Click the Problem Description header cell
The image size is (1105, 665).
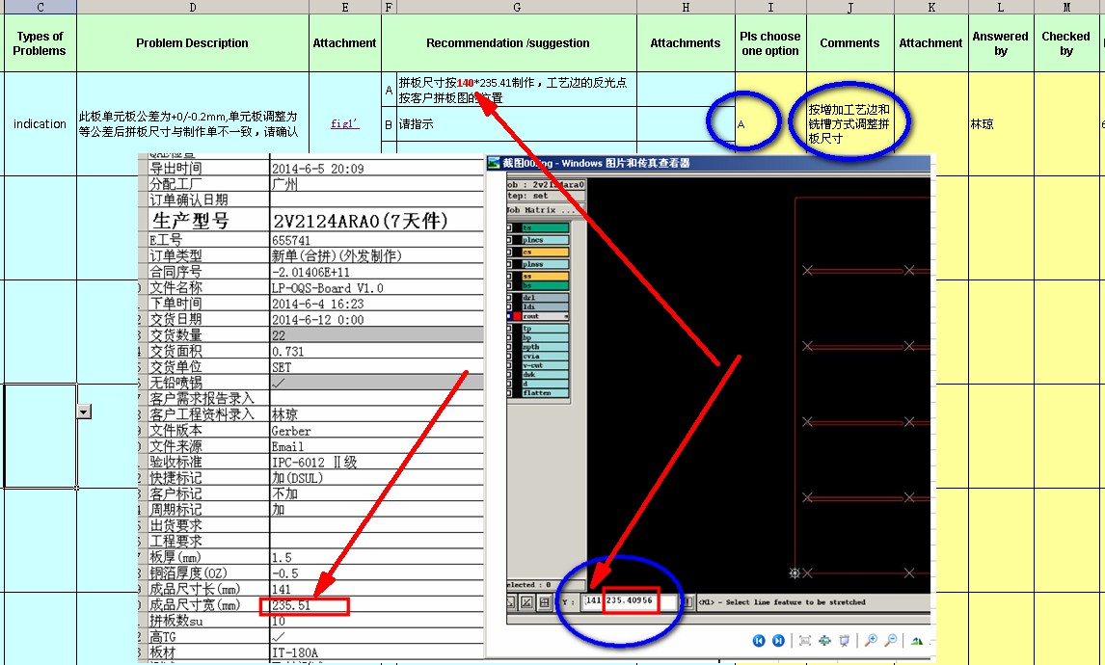(193, 43)
